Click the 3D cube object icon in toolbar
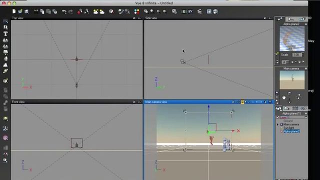The image size is (320, 180). [111, 11]
